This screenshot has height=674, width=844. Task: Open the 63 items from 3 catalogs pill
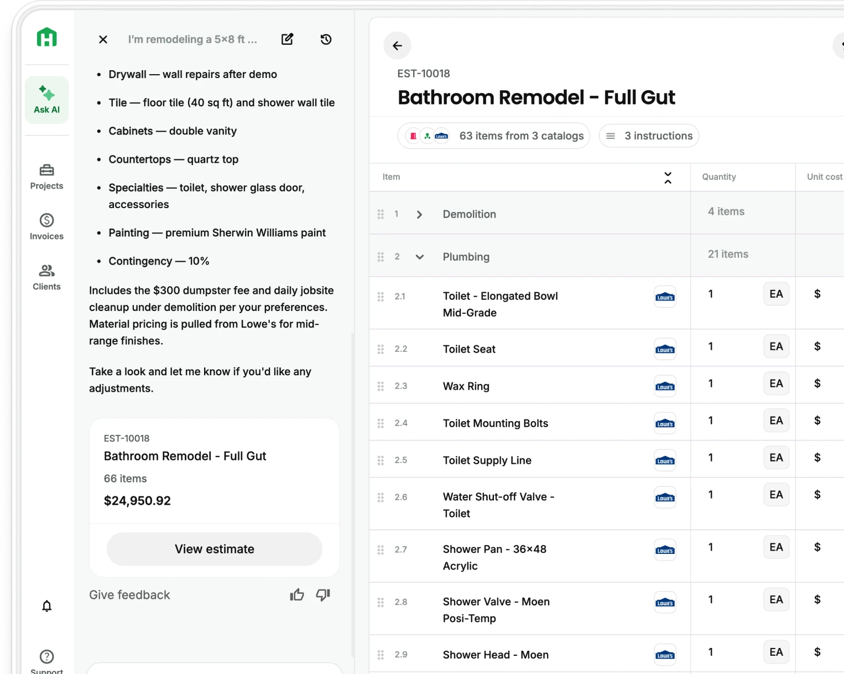tap(493, 136)
